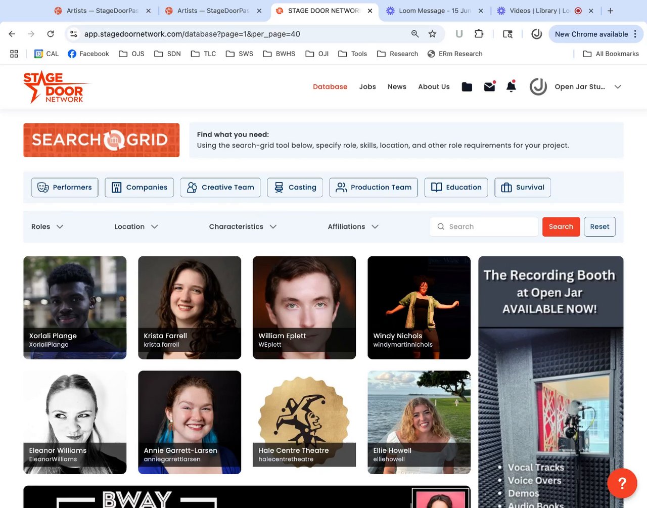Open Windy Nichols profile card
The image size is (647, 508).
[x=419, y=308]
